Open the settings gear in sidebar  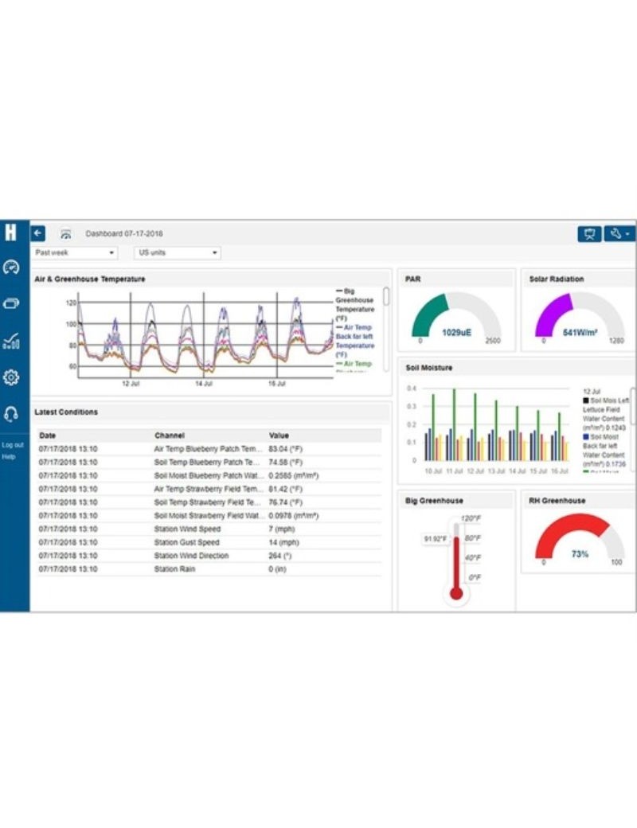[11, 377]
